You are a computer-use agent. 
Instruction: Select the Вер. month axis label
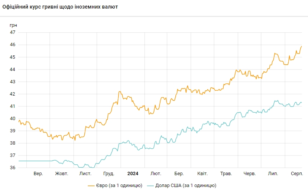coord(38,174)
